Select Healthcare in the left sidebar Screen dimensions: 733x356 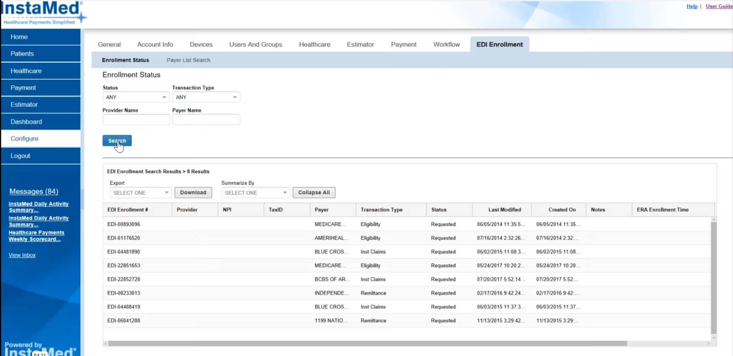[x=40, y=71]
